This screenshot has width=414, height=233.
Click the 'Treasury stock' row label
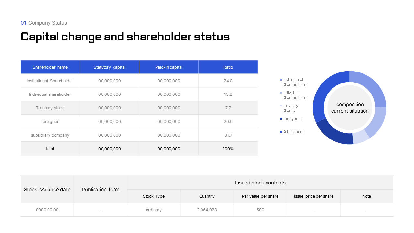pyautogui.click(x=50, y=108)
